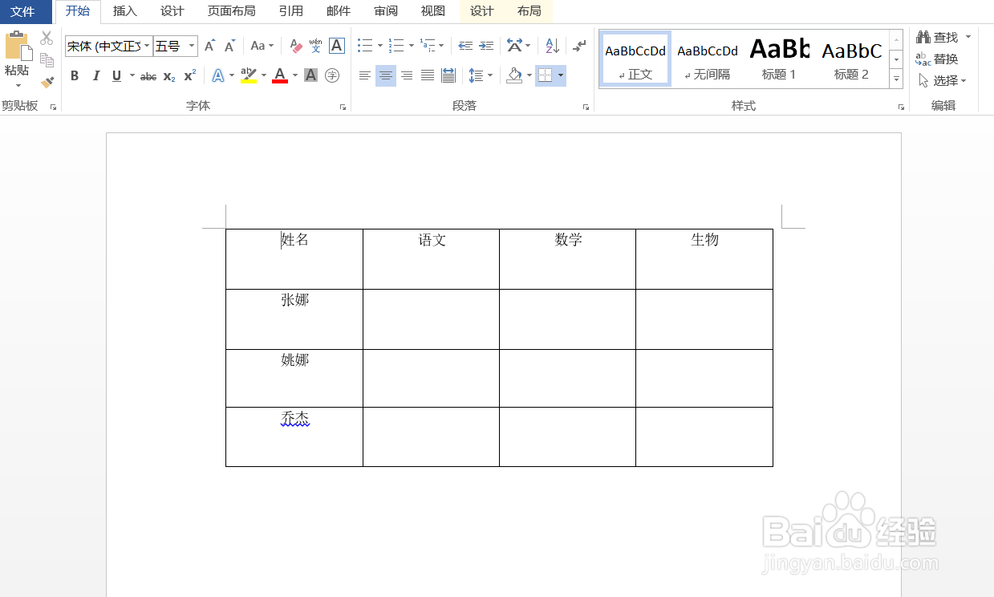This screenshot has width=994, height=597.
Task: Click the Chinese layout (asian typography) icon
Action: click(514, 46)
